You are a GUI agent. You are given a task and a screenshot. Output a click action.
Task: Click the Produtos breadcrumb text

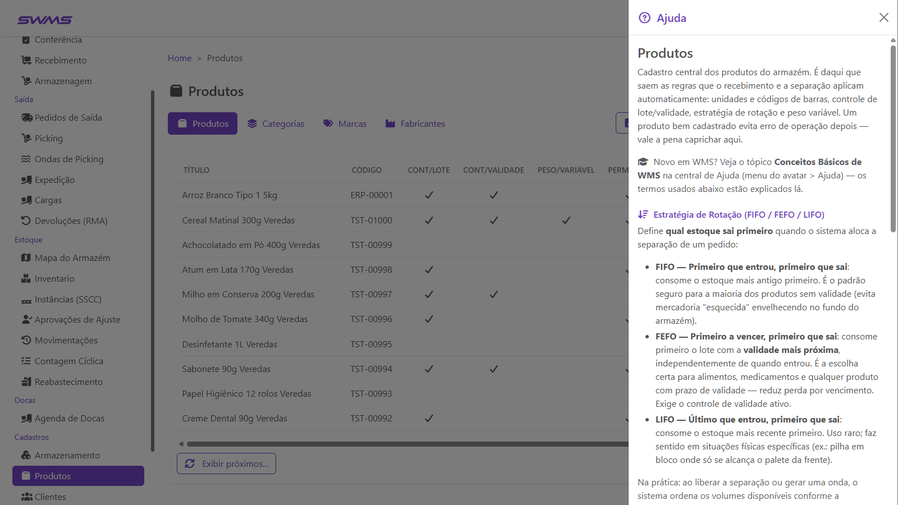click(225, 58)
